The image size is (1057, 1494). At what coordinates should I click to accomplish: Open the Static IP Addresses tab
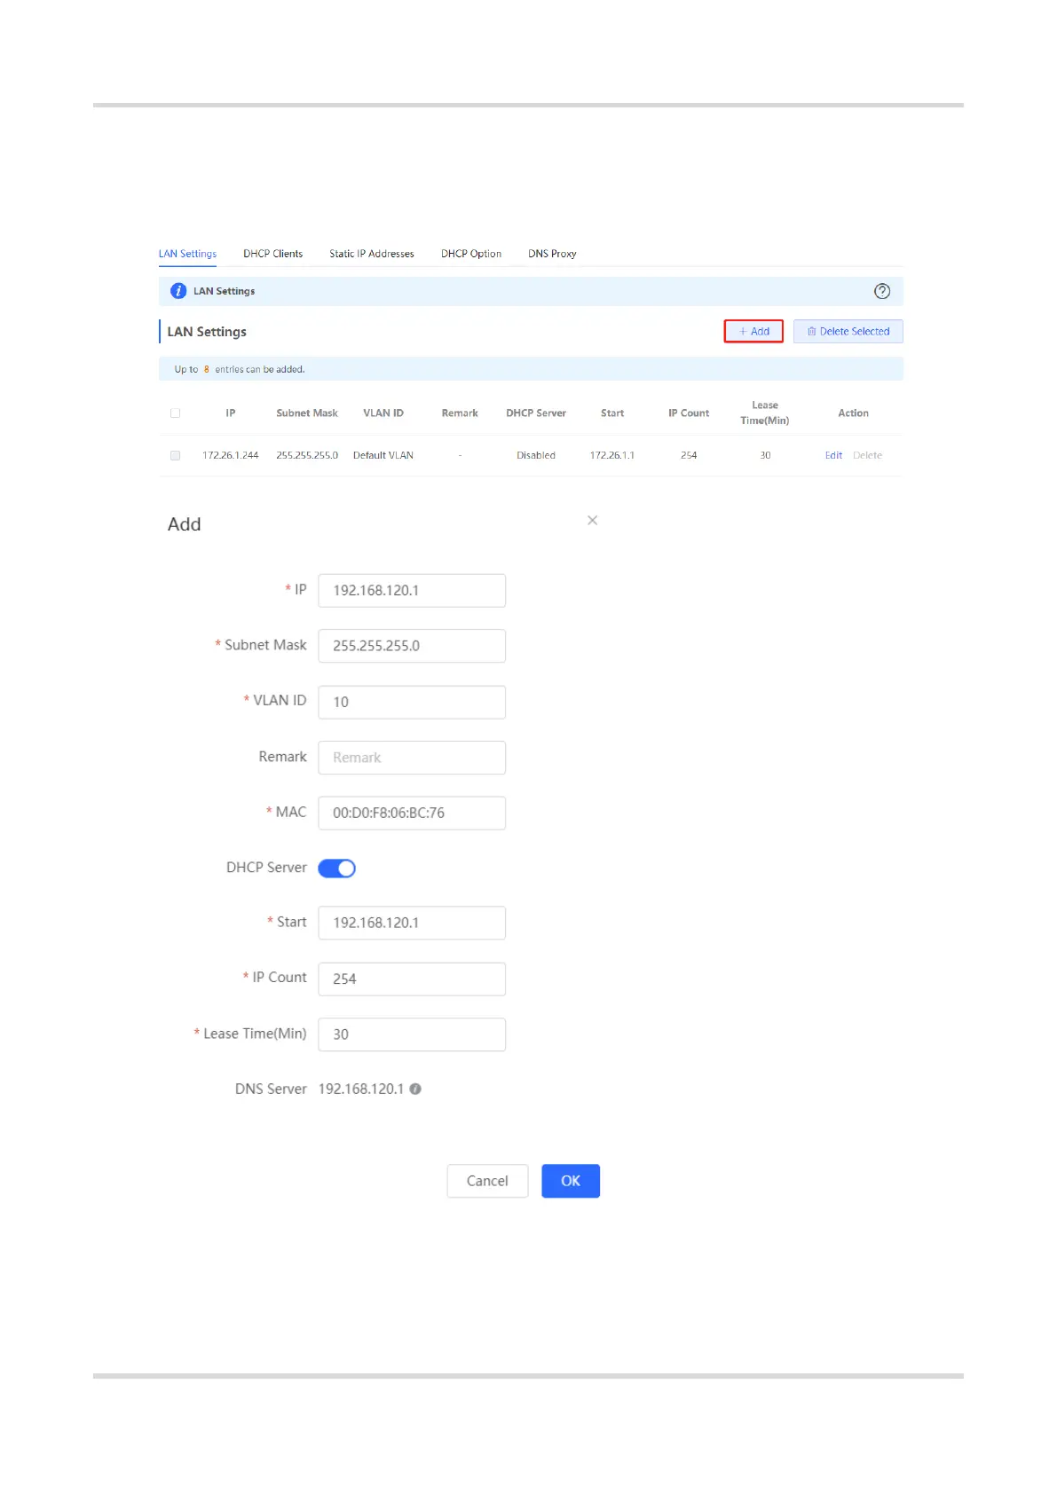coord(372,254)
